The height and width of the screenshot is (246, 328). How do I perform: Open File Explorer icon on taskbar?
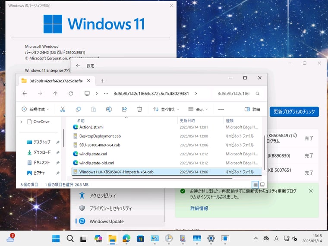click(112, 238)
